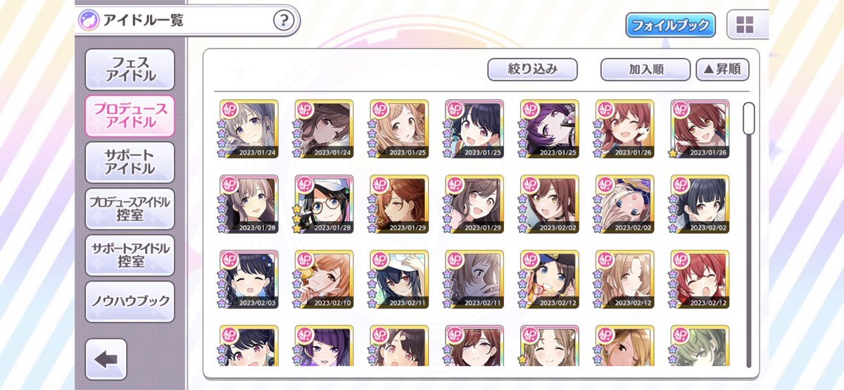The image size is (844, 390).
Task: Open the 絞り込み filter options
Action: coord(532,70)
